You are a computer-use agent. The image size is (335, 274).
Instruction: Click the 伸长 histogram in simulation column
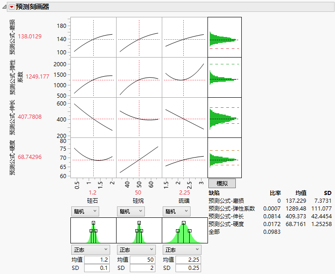tap(224, 117)
